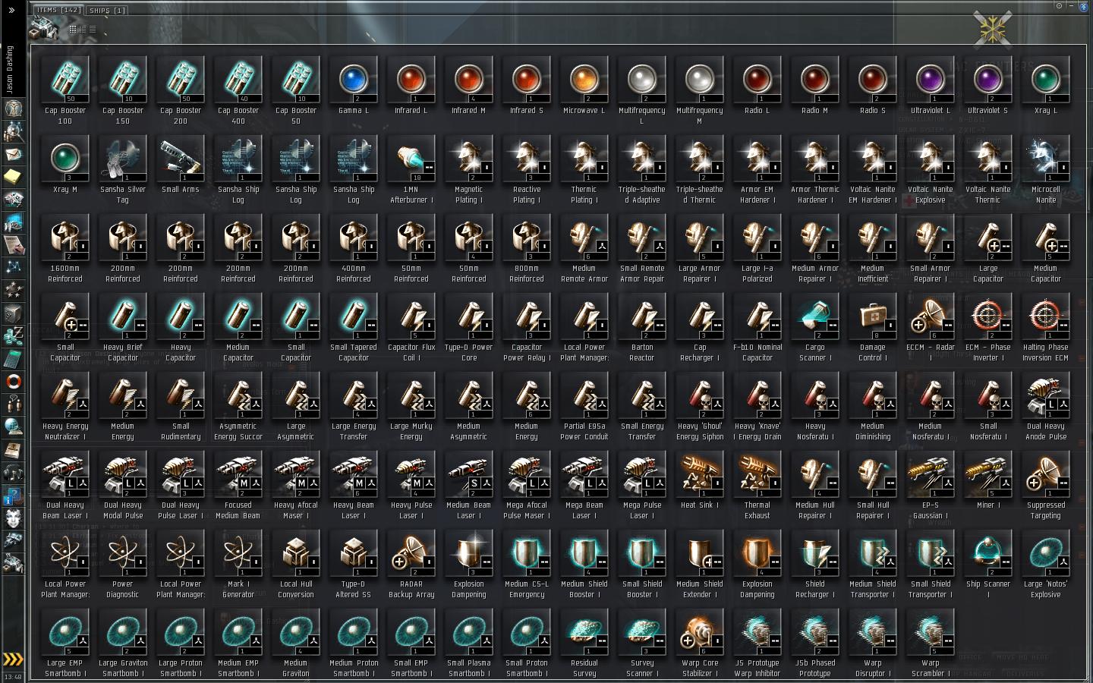Open the mail envelope in sidebar
The width and height of the screenshot is (1093, 683).
tap(13, 154)
